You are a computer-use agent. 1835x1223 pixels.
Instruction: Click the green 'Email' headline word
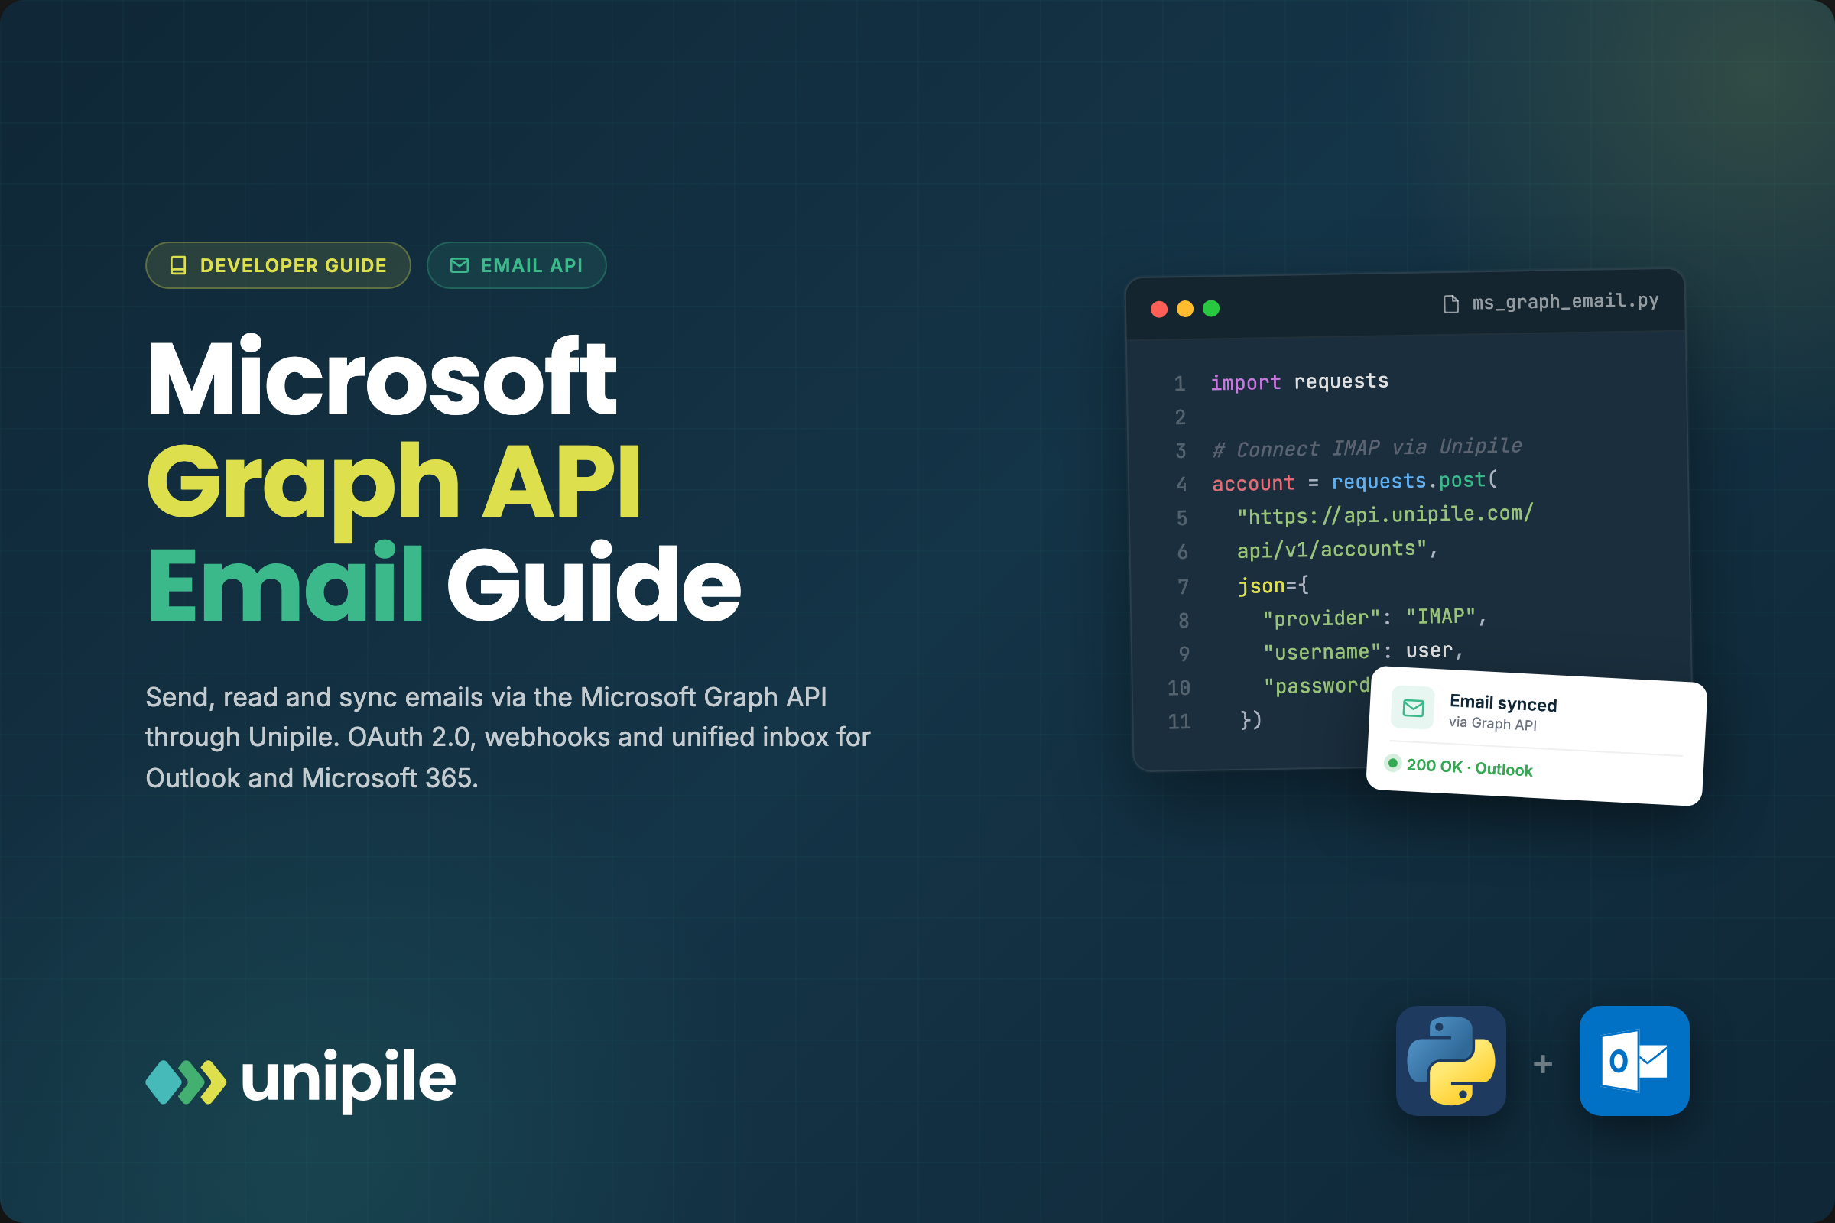[x=285, y=582]
